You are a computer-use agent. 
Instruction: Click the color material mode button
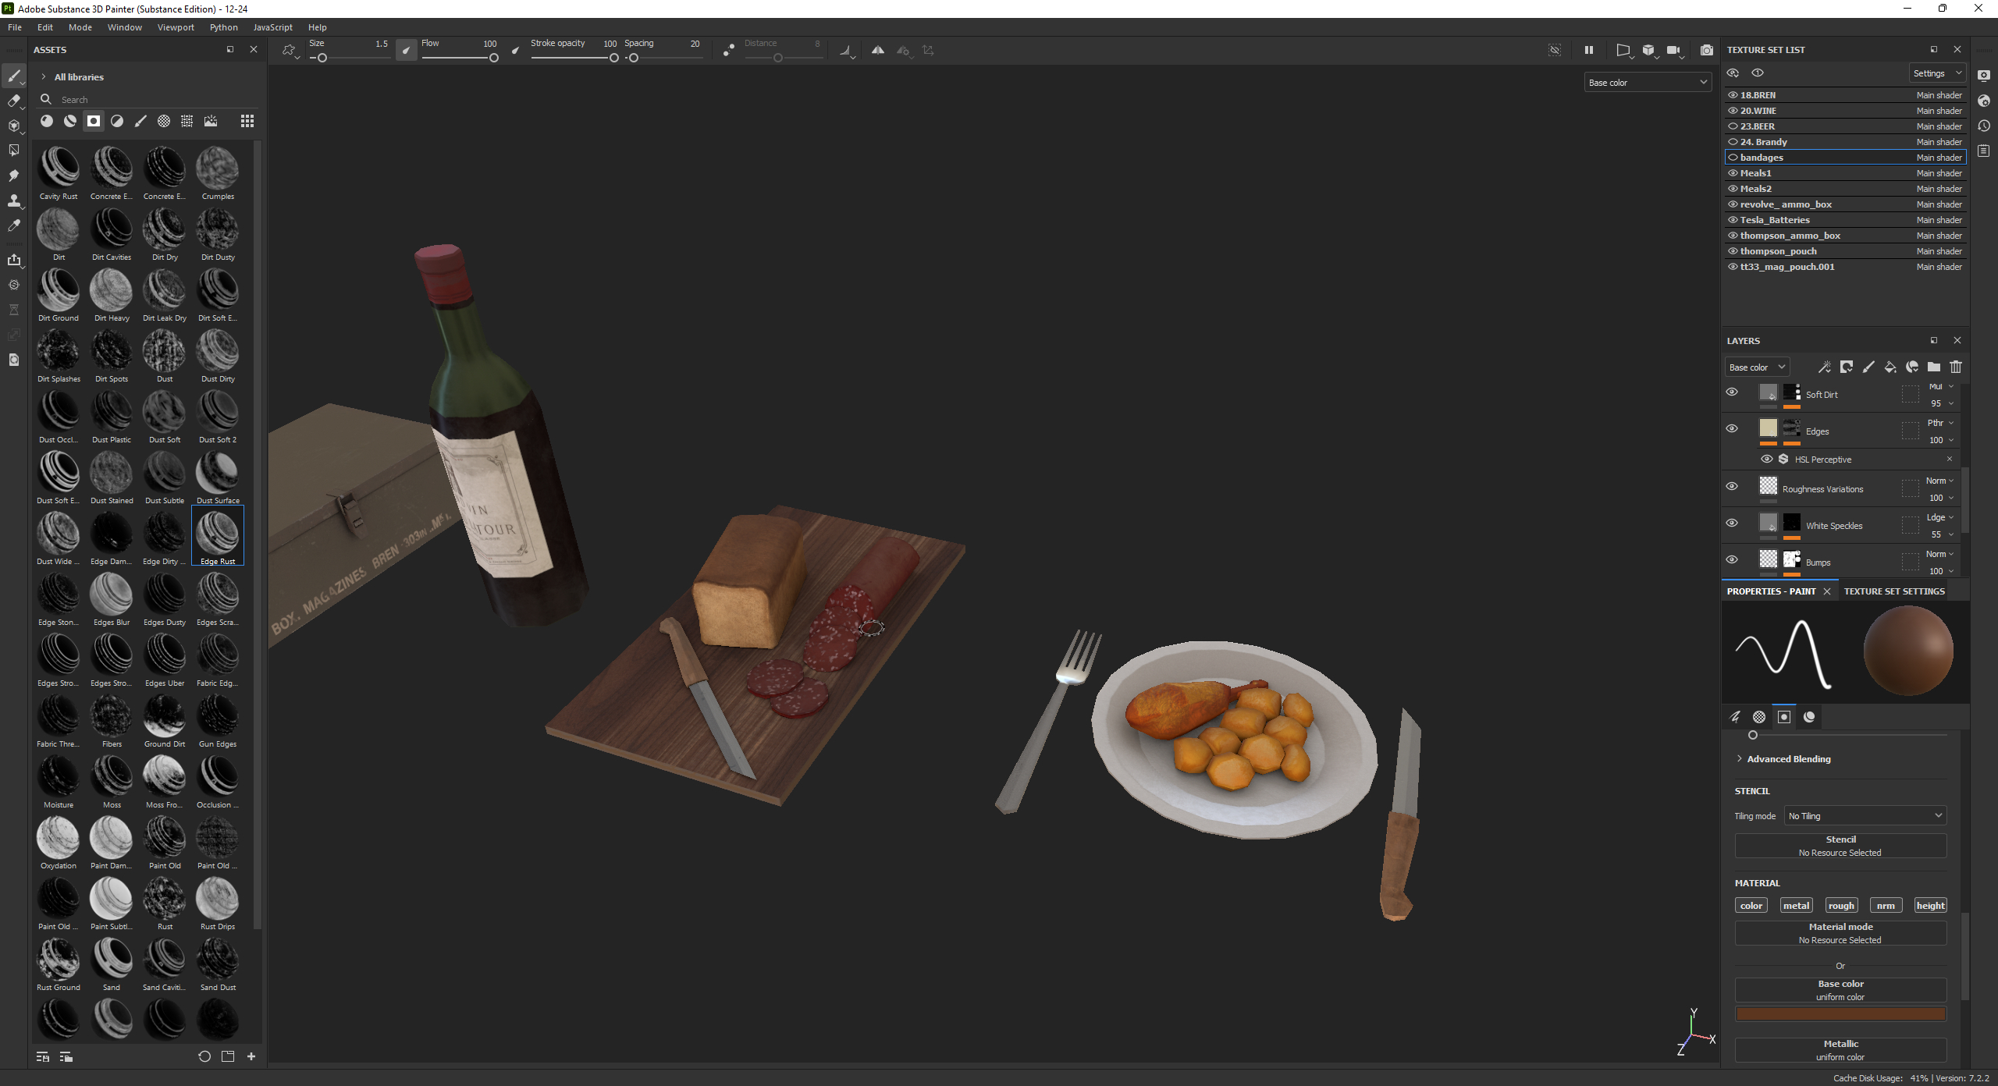[x=1751, y=904]
